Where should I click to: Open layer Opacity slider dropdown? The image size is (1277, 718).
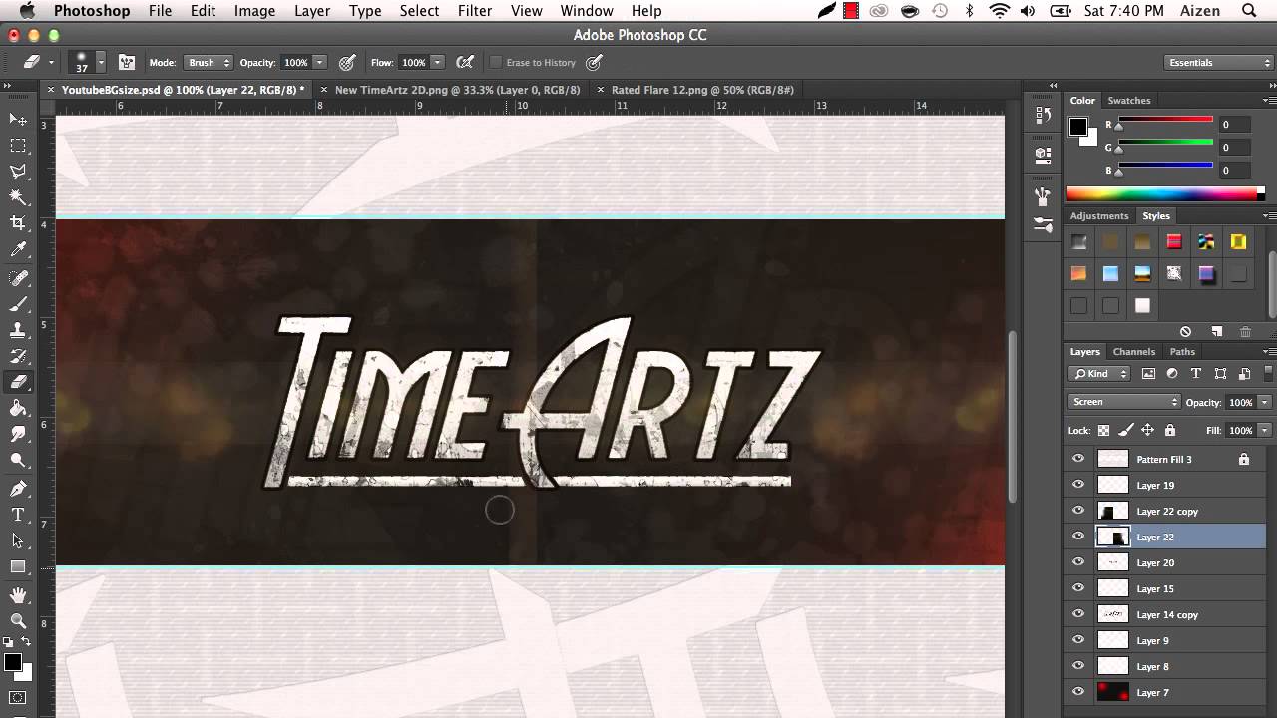[1264, 402]
